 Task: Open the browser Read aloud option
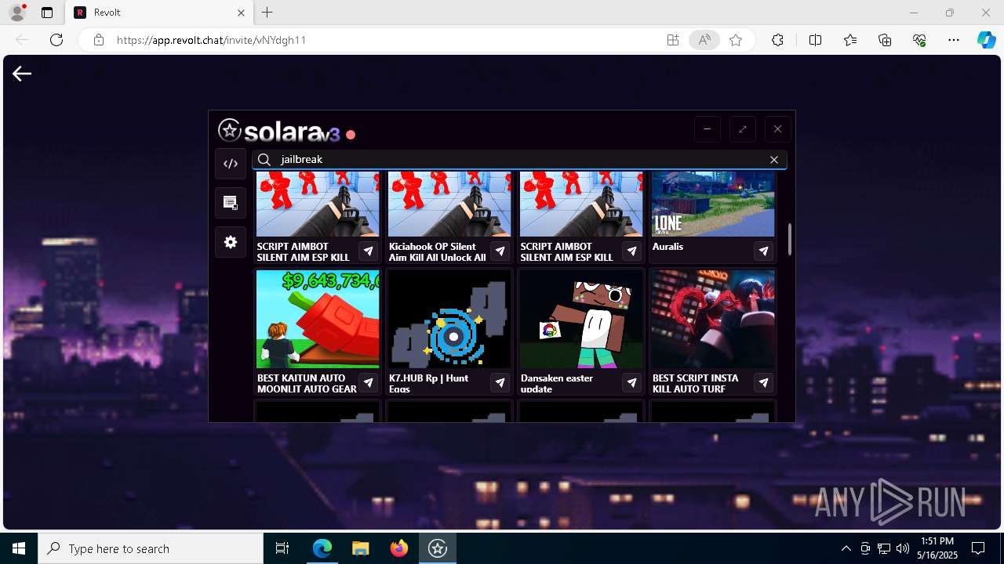tap(704, 40)
